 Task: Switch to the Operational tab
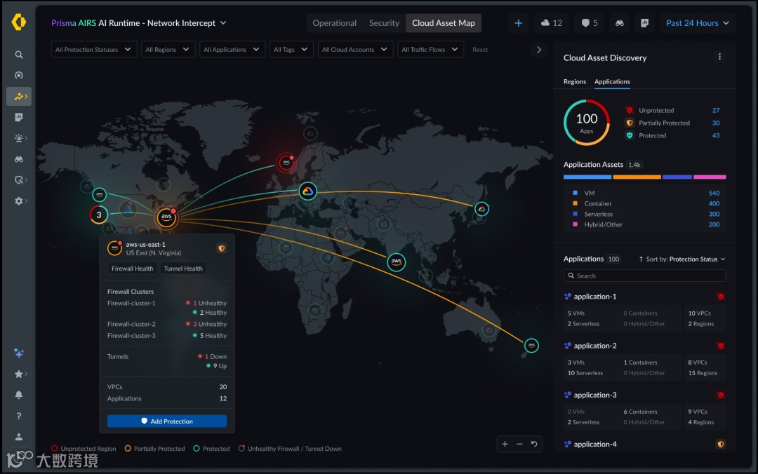pos(334,22)
